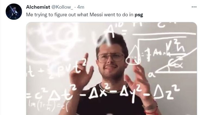Open the three-dot More menu on tweet
The image size is (201, 115).
pyautogui.click(x=194, y=7)
